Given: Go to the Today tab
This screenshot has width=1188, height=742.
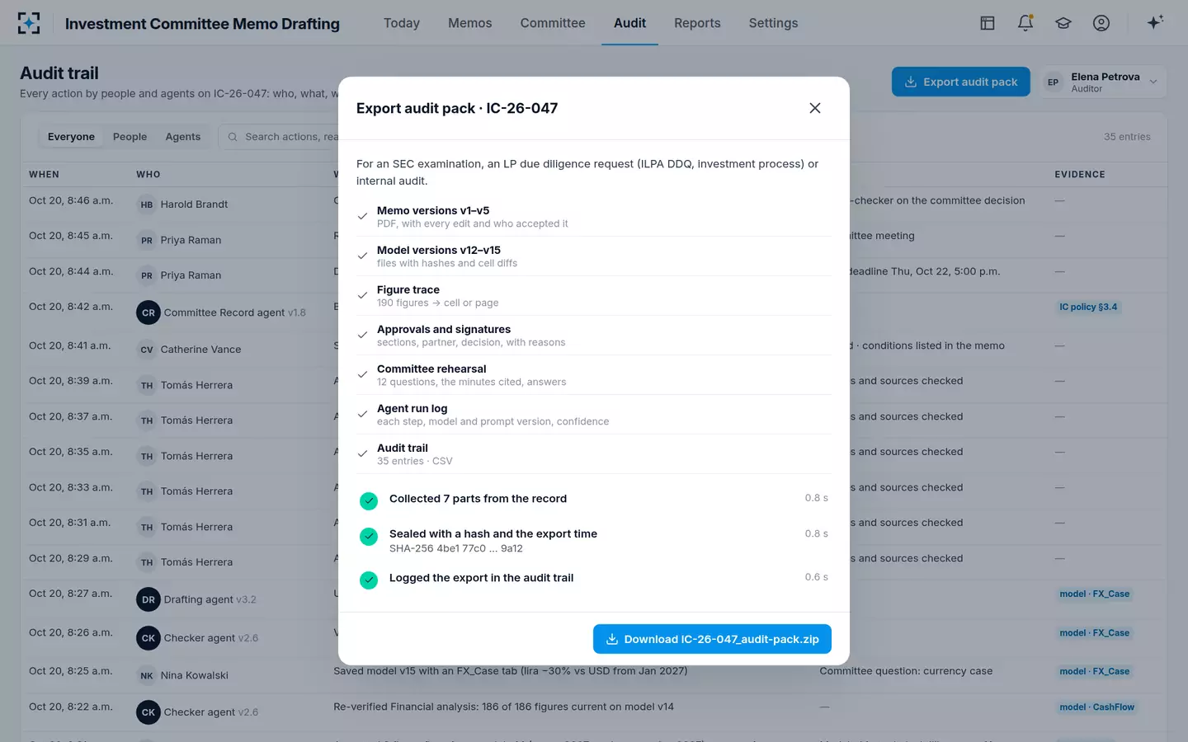Looking at the screenshot, I should click(x=402, y=23).
